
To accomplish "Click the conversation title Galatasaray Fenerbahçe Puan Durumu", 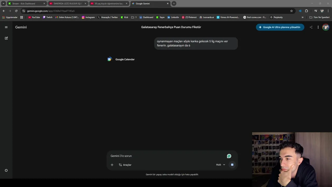I will (x=171, y=27).
